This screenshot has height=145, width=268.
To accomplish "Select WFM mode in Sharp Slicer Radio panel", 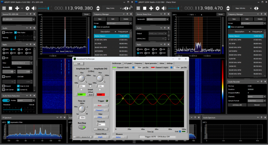I will (138, 53).
